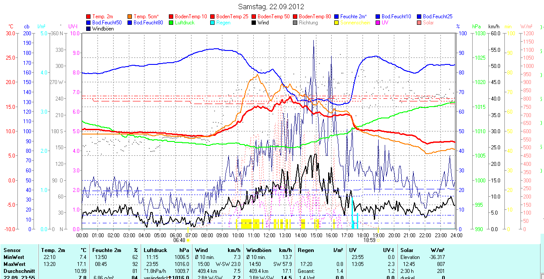Click the Windböen column header in table
This screenshot has height=279, width=544.
click(x=259, y=250)
